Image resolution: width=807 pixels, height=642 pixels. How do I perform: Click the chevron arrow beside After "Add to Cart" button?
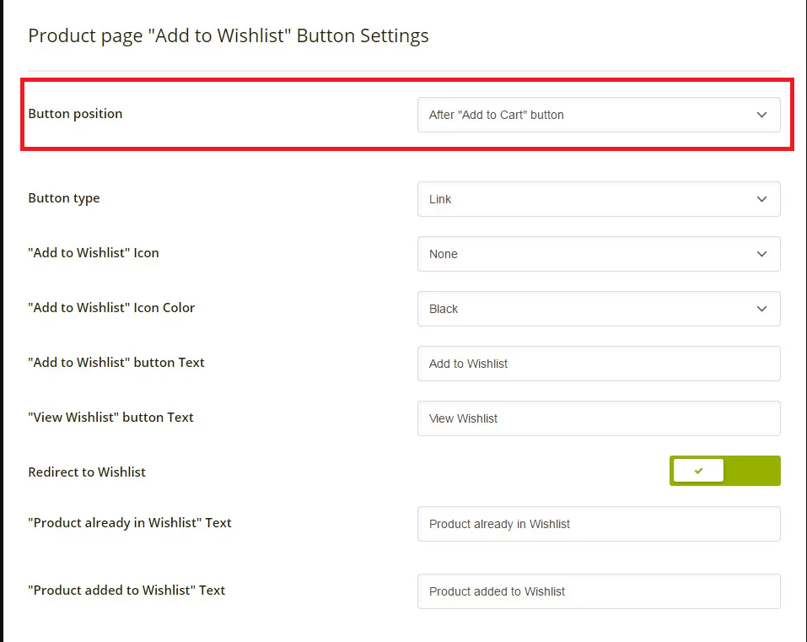tap(761, 115)
